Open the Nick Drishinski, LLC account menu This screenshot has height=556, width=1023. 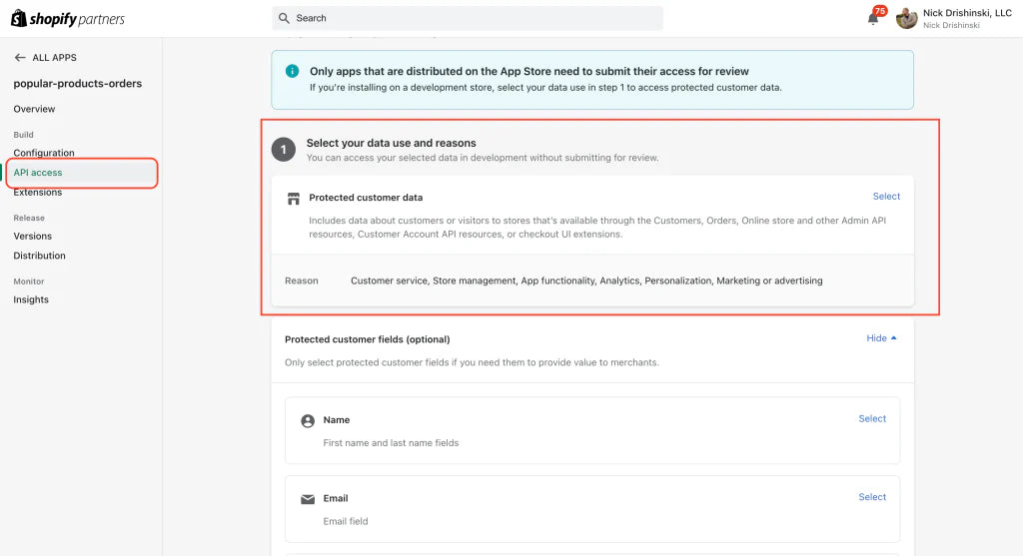tap(966, 18)
